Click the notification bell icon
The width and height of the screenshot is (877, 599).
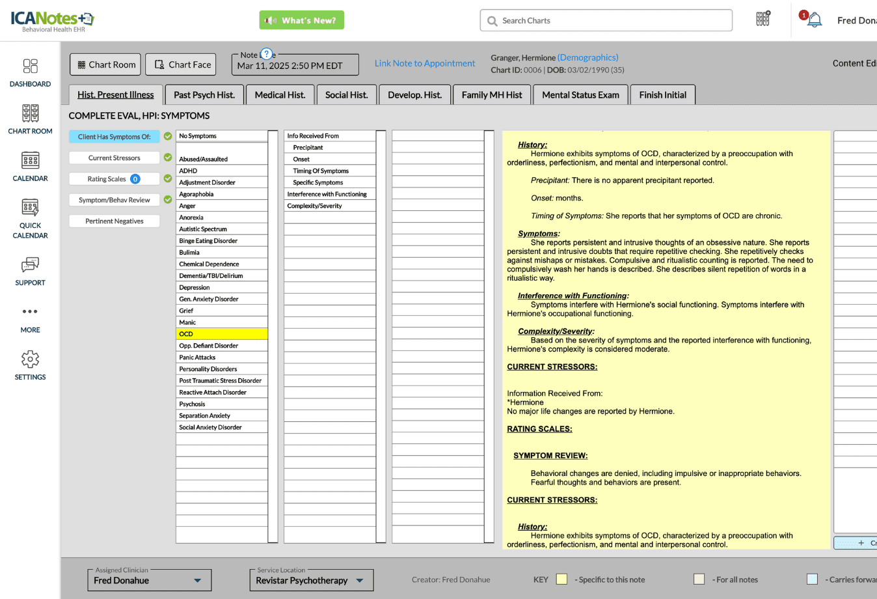(x=814, y=20)
